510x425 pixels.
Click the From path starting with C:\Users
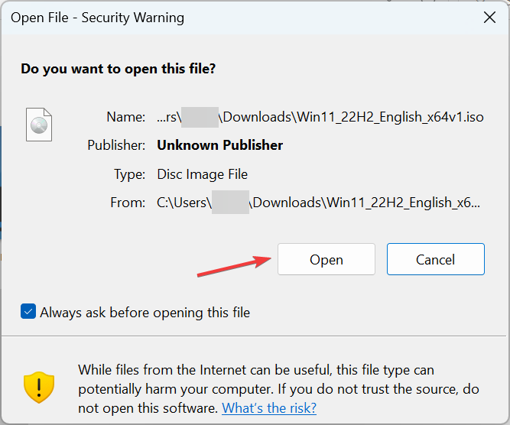(x=319, y=203)
